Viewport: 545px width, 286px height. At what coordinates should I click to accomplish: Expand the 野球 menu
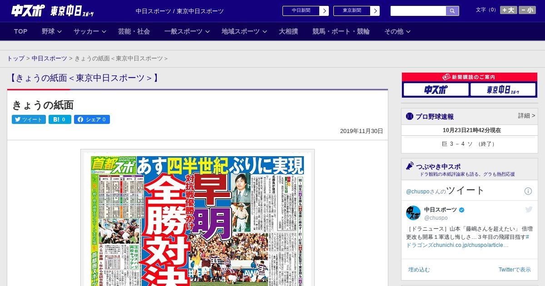(x=52, y=31)
